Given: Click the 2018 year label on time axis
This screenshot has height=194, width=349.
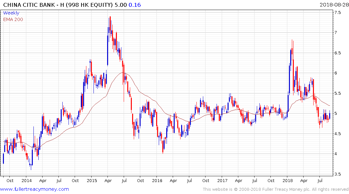Looking at the screenshot, I should (x=288, y=180).
